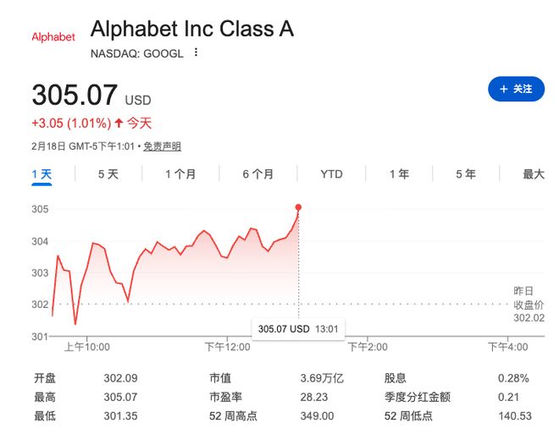This screenshot has width=559, height=445.
Task: Select the YTD tab
Action: [x=331, y=174]
